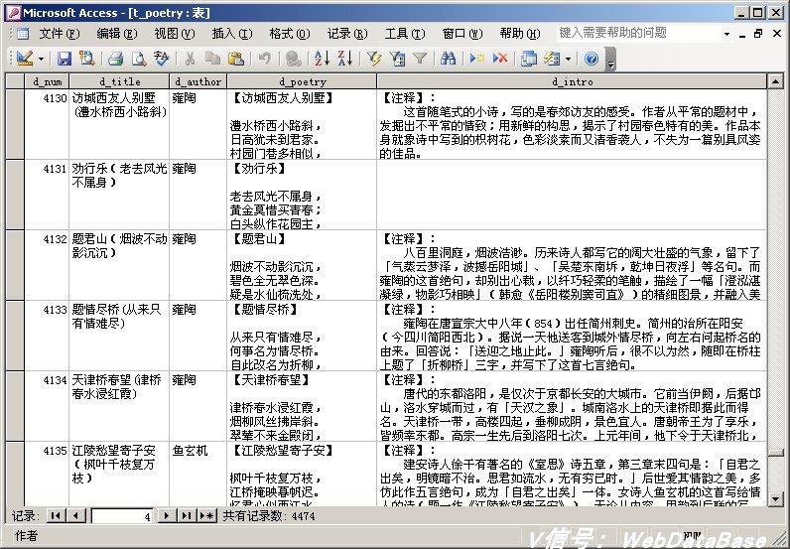Sort records descending Z-A
The width and height of the screenshot is (790, 549).
click(x=345, y=59)
